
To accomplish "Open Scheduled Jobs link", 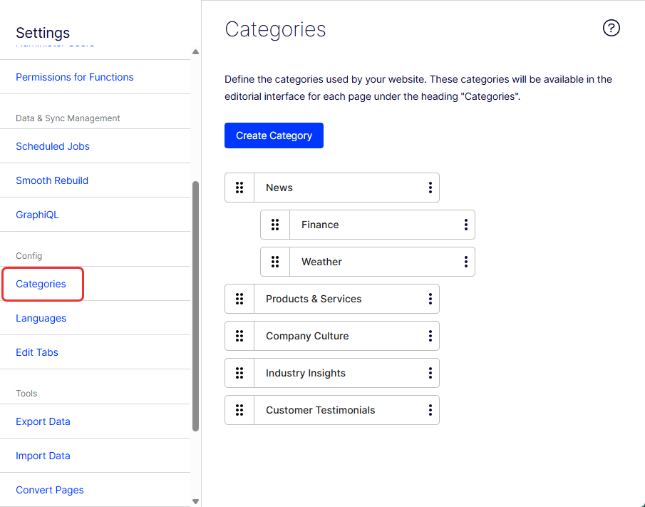I will pyautogui.click(x=53, y=146).
